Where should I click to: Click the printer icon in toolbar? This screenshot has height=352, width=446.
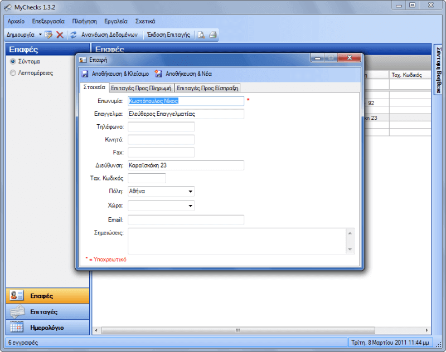[212, 35]
